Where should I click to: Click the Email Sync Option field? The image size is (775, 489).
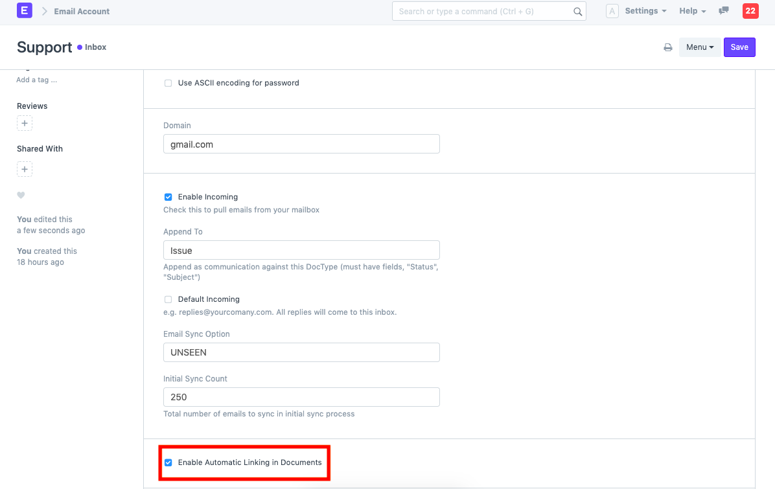coord(301,352)
